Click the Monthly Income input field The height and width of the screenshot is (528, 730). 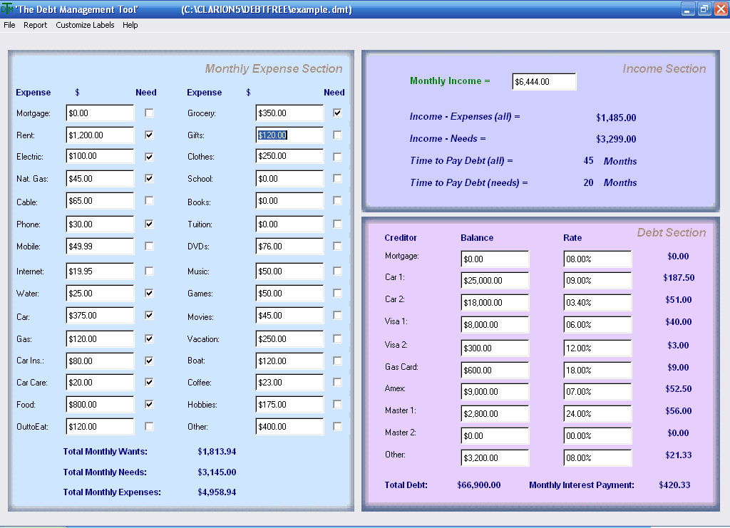pyautogui.click(x=544, y=81)
